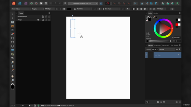Open the fi typography button
The height and width of the screenshot is (107, 191).
click(x=172, y=9)
